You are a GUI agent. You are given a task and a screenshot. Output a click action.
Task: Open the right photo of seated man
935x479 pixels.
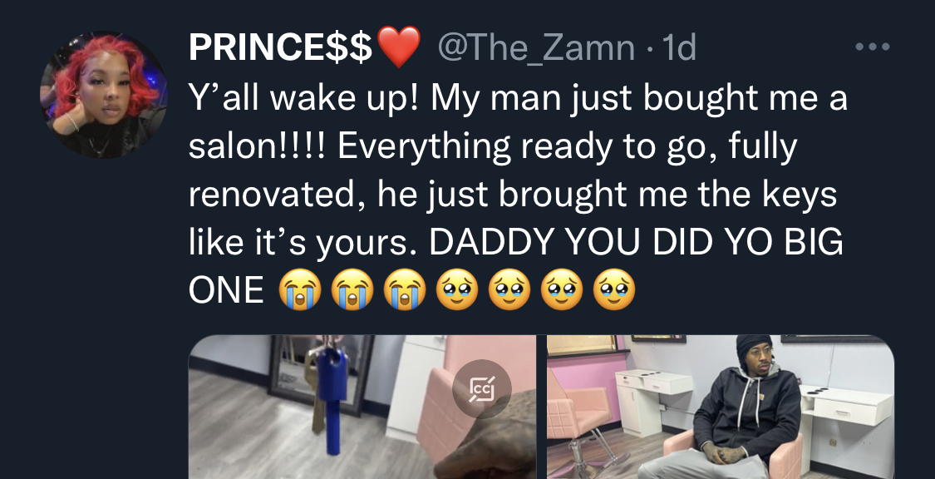[721, 407]
